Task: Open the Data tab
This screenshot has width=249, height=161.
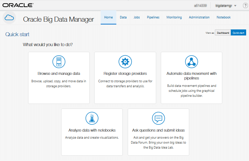Action: (123, 17)
